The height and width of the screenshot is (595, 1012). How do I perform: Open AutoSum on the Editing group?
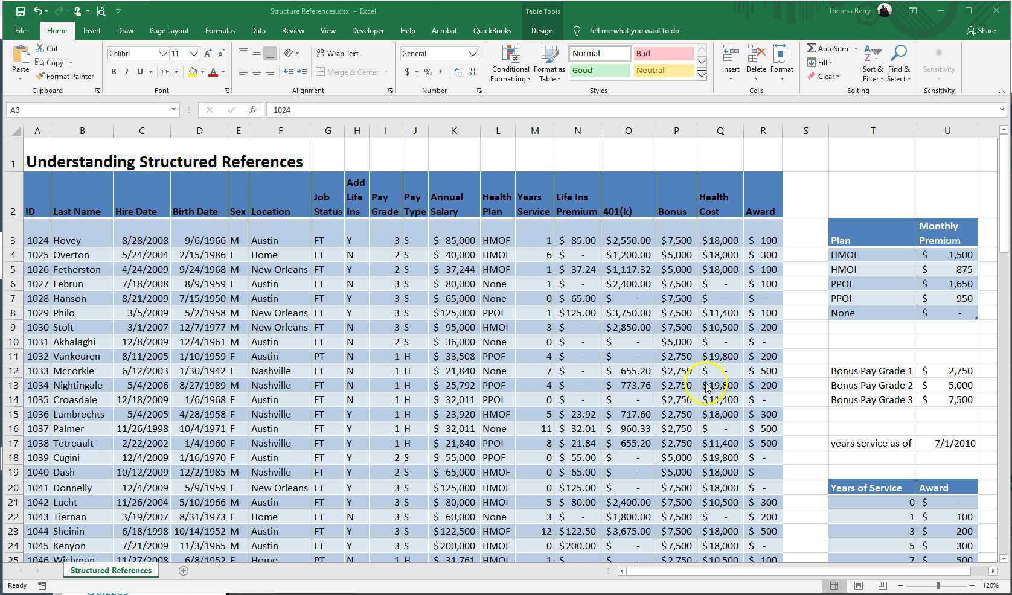click(x=830, y=48)
